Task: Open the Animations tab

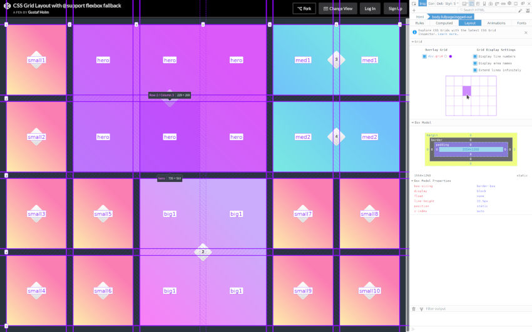Action: [496, 23]
